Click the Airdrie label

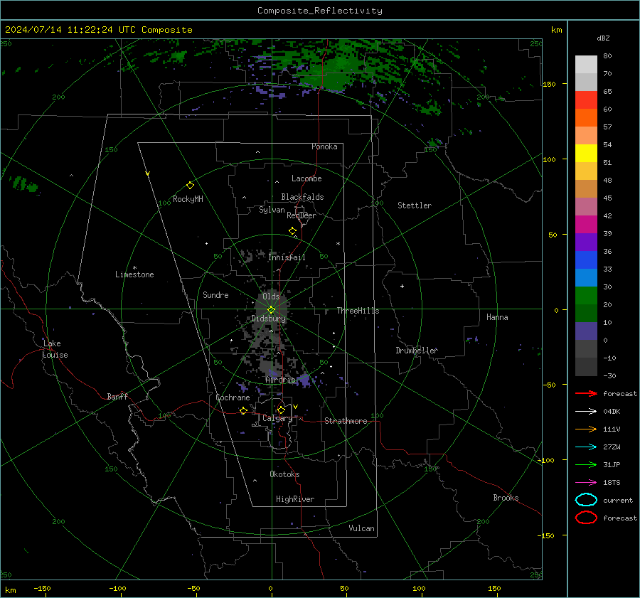click(x=280, y=380)
